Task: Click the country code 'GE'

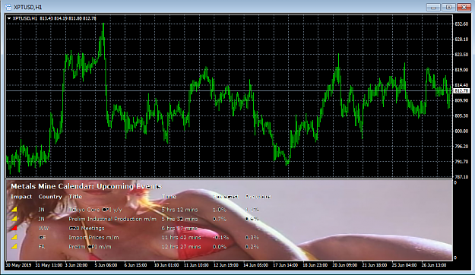Action: click(x=42, y=238)
